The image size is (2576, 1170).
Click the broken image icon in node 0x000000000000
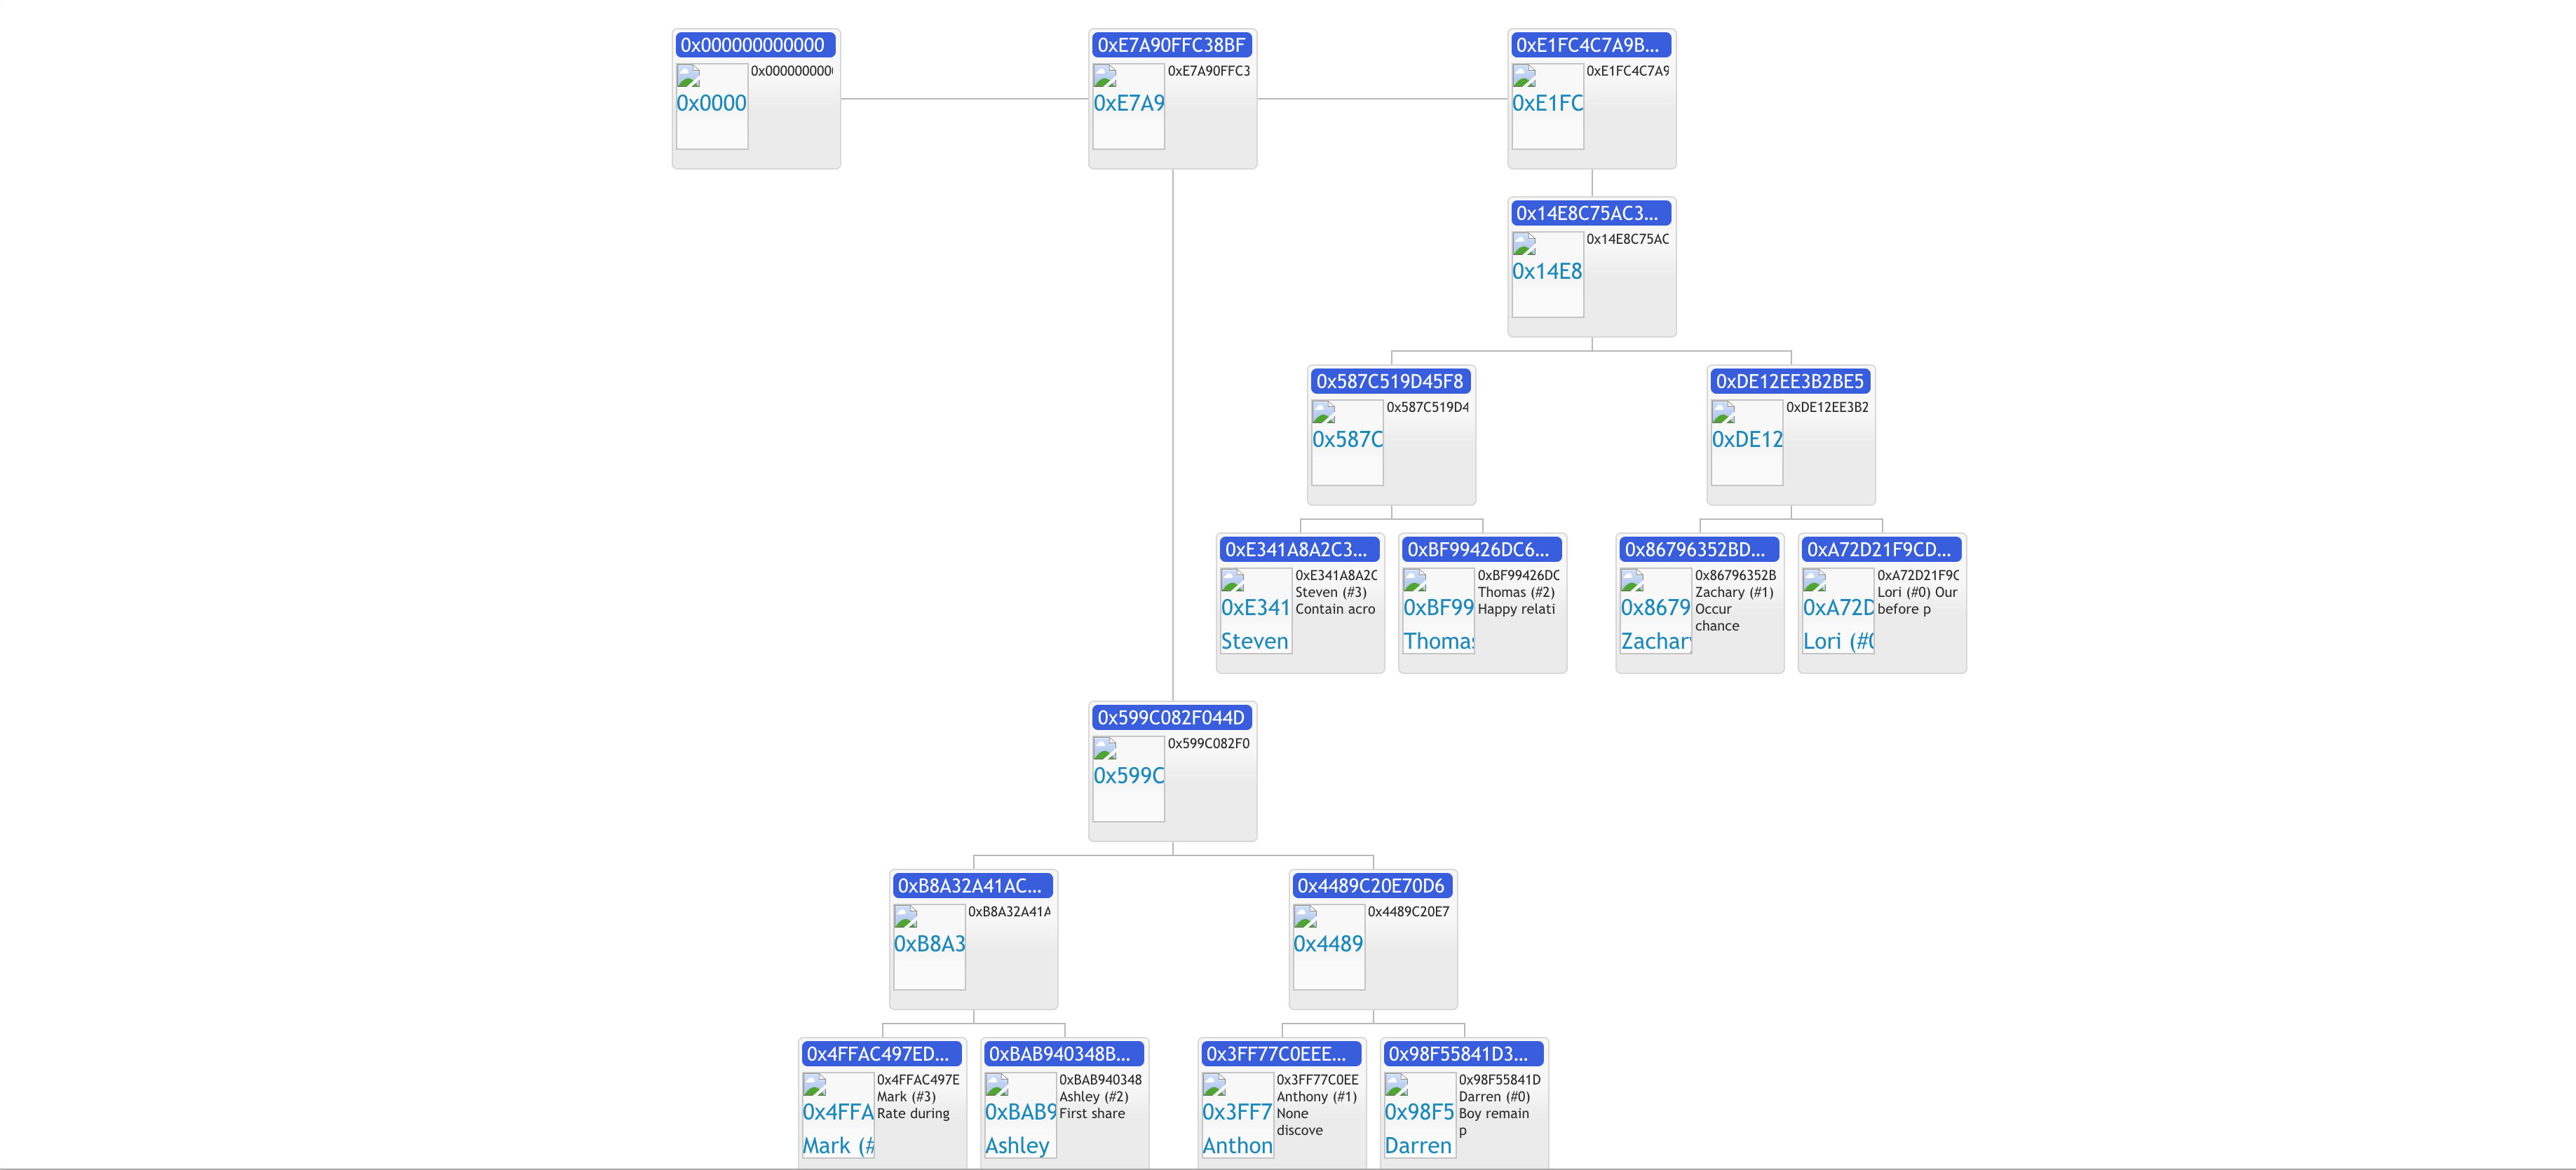coord(688,76)
